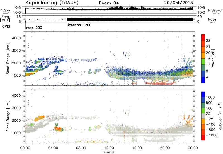The height and width of the screenshot is (154, 223).
Task: Click the date '20/Oct/2013'
Action: click(x=179, y=3)
